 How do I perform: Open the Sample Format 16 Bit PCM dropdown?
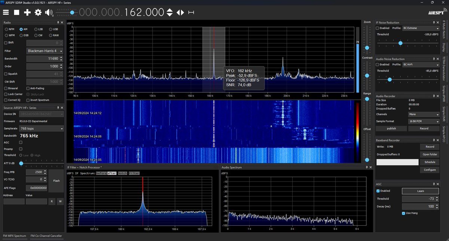(x=424, y=121)
